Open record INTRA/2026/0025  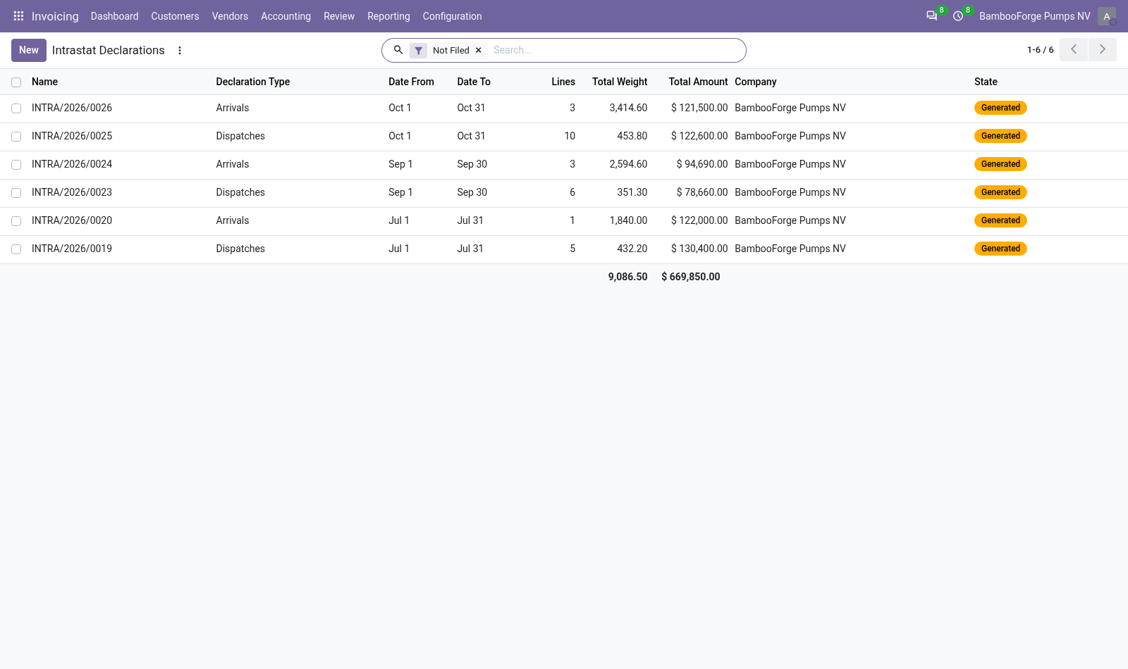coord(72,136)
